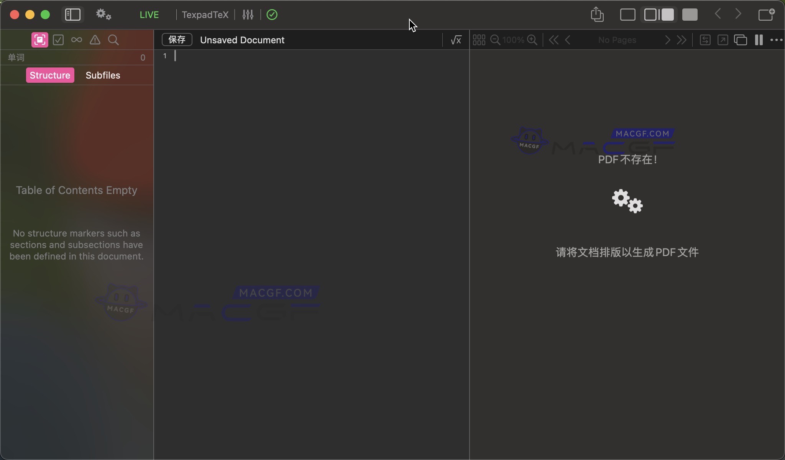Go to first page with double-left chevron
Image resolution: width=785 pixels, height=460 pixels.
[553, 40]
